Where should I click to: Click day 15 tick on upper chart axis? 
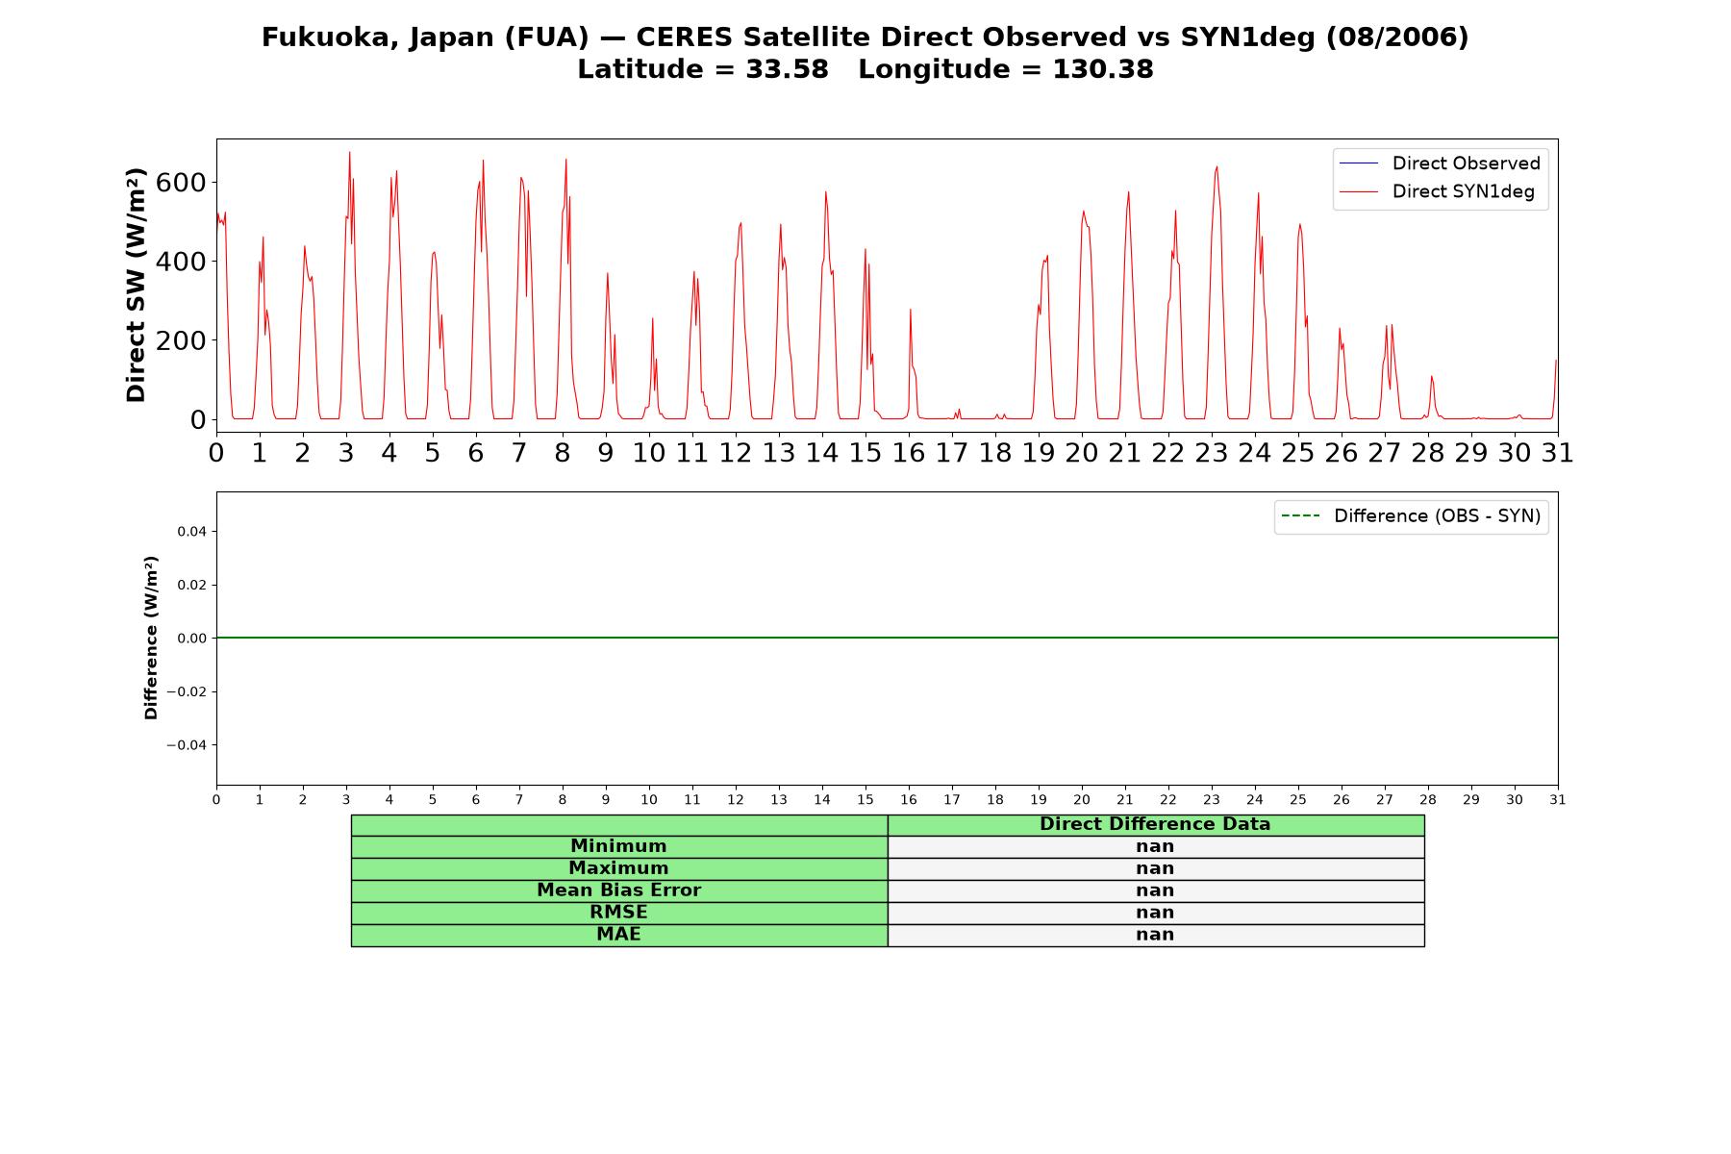[865, 453]
